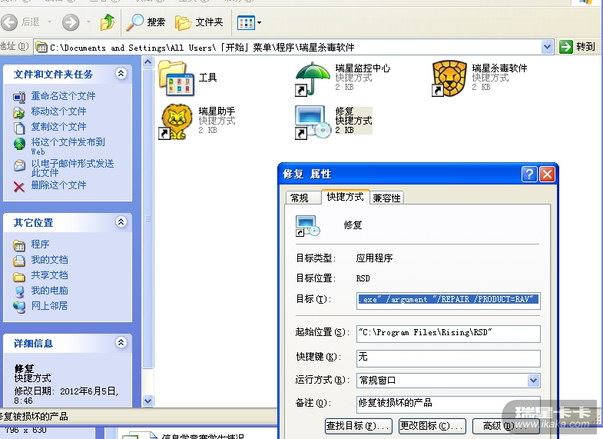The image size is (603, 439).
Task: Click the email envelope icon
Action: (x=19, y=165)
